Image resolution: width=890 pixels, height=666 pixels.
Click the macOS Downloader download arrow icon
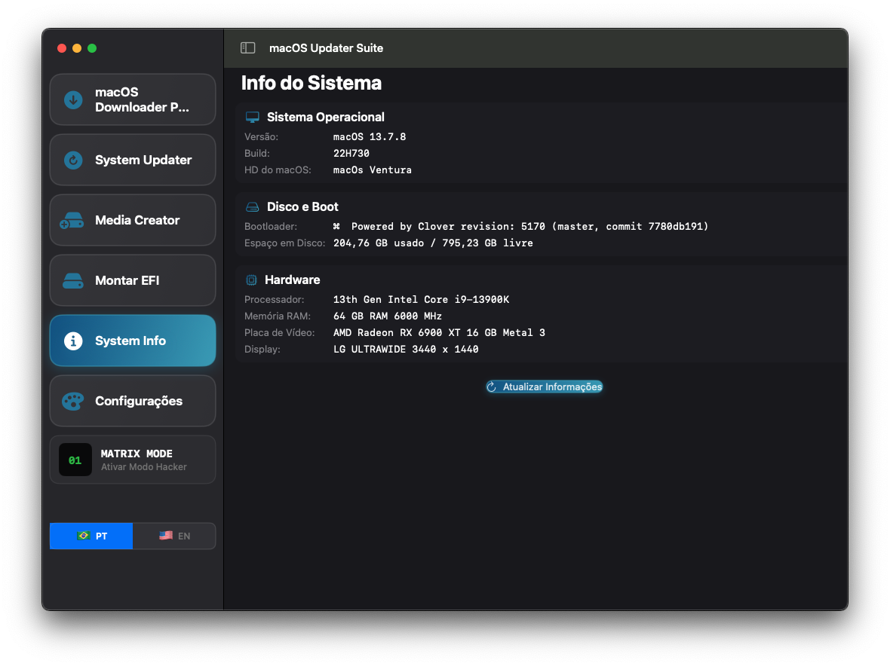[x=73, y=99]
